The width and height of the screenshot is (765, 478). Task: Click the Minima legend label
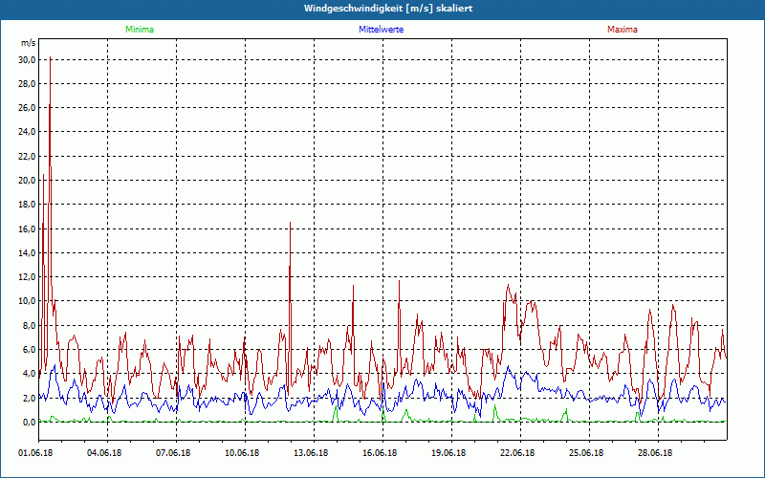coord(140,30)
